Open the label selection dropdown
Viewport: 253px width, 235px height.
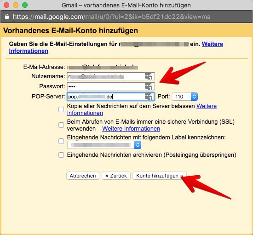104,145
